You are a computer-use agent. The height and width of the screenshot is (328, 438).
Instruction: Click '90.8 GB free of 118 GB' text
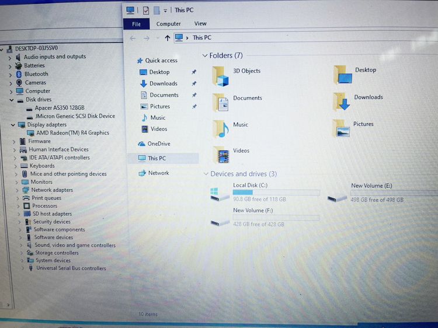pos(259,200)
